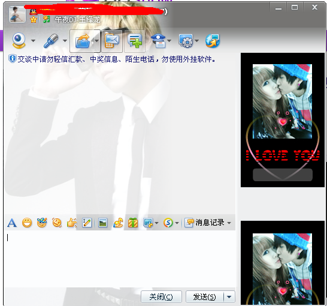This screenshot has height=306, width=327.
Task: Click the music note share icon
Action: [x=118, y=223]
